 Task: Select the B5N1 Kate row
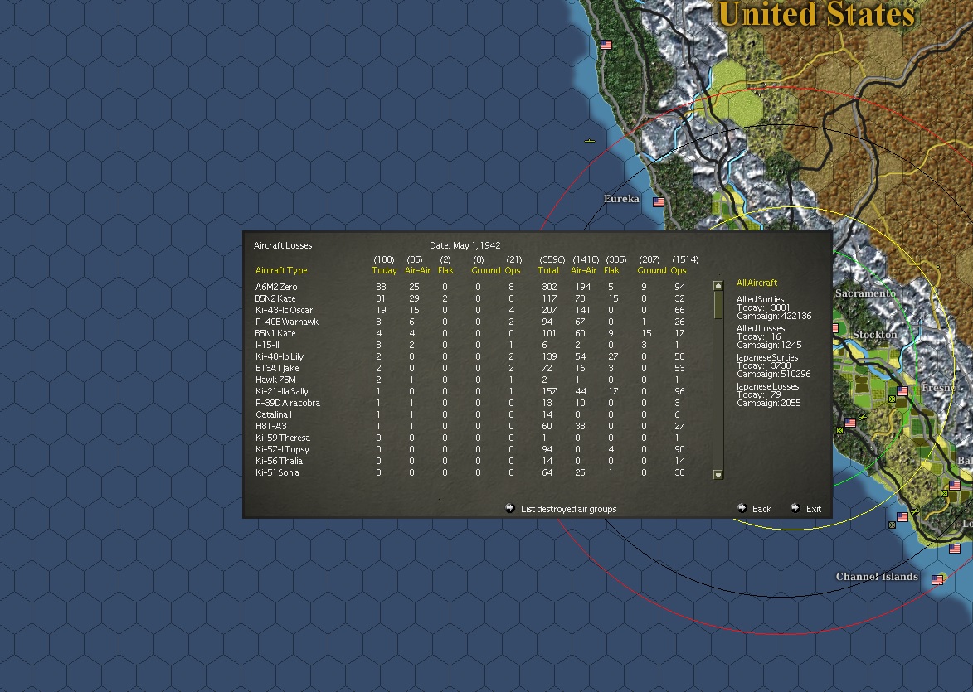470,333
